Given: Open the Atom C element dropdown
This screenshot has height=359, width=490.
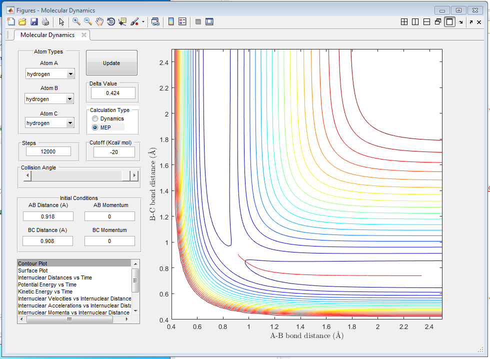Looking at the screenshot, I should pyautogui.click(x=69, y=123).
